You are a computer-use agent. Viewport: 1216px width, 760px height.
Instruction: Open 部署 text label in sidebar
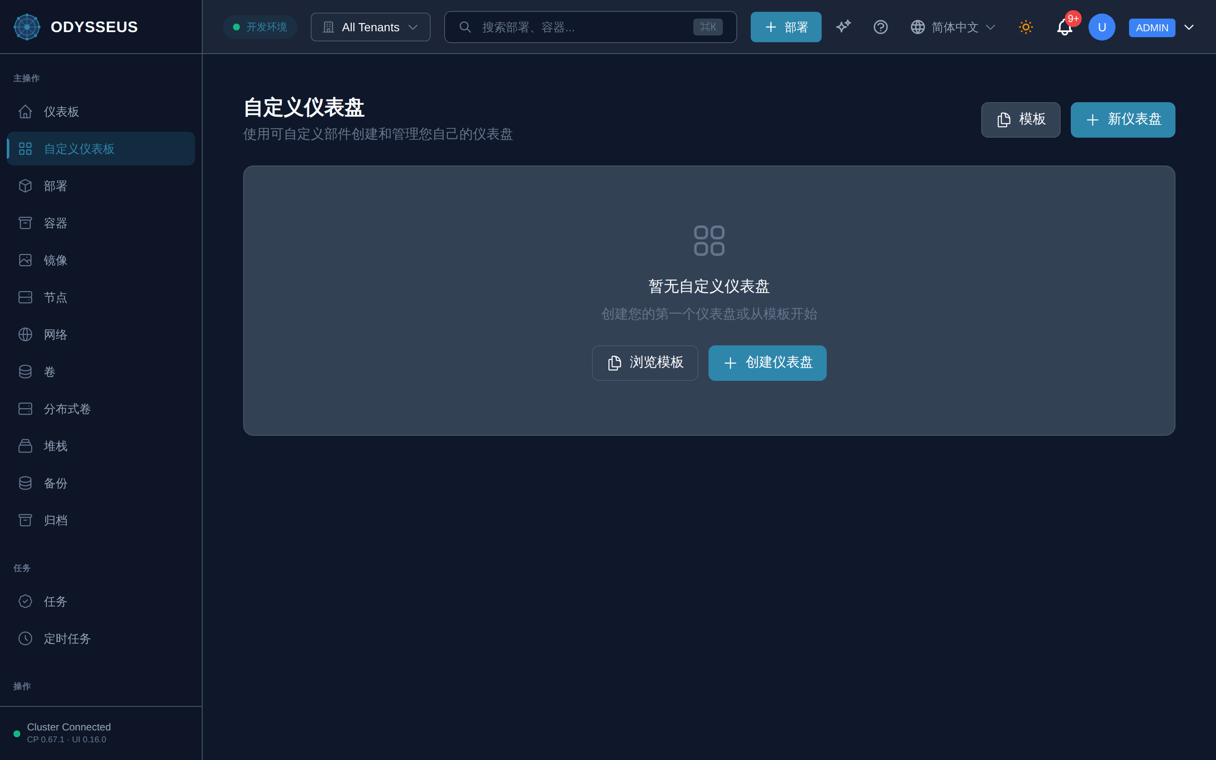[x=55, y=186]
